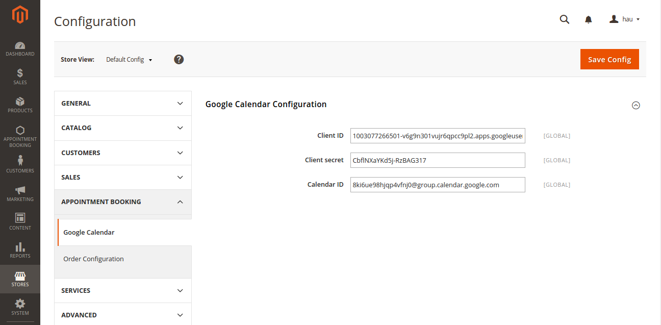Screen dimensions: 661x325
Task: Open the notifications bell
Action: [588, 19]
